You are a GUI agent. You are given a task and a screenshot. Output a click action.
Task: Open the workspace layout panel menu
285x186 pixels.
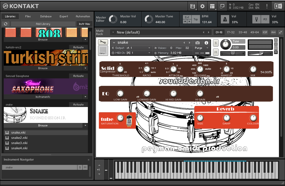click(x=212, y=6)
